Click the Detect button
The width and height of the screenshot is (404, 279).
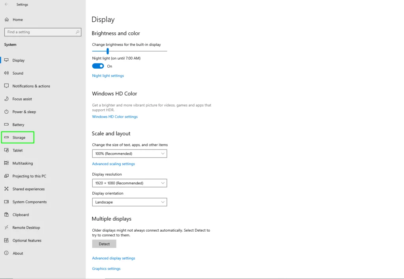tap(104, 244)
